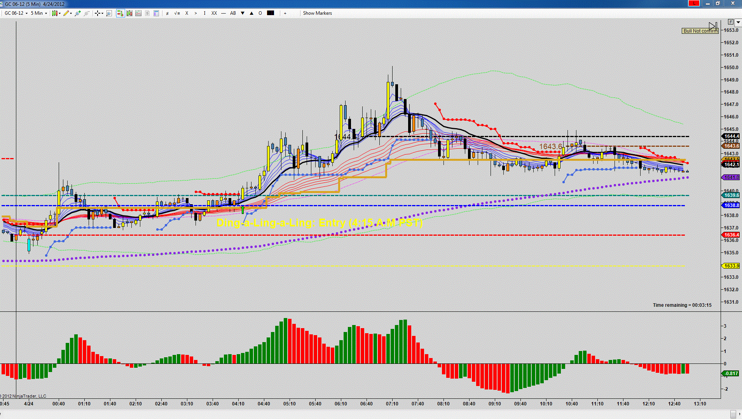The width and height of the screenshot is (742, 419).
Task: Minimize the chart window
Action: click(708, 3)
